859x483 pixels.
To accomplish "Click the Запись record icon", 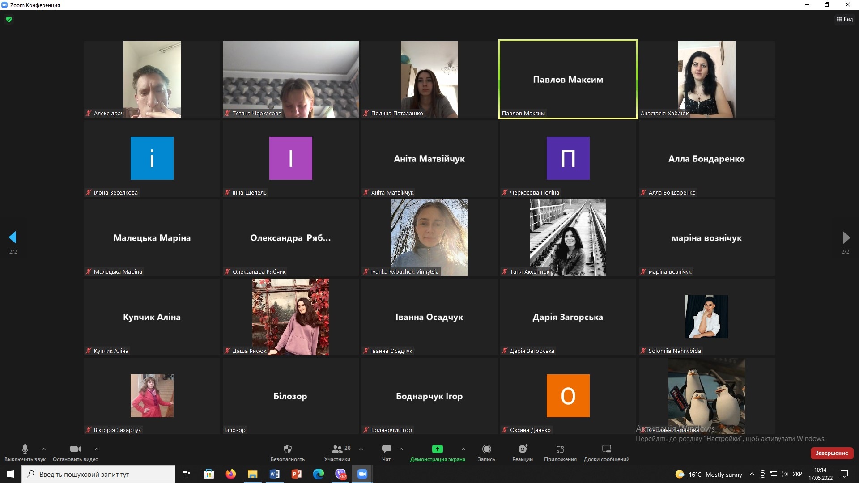I will [x=486, y=449].
